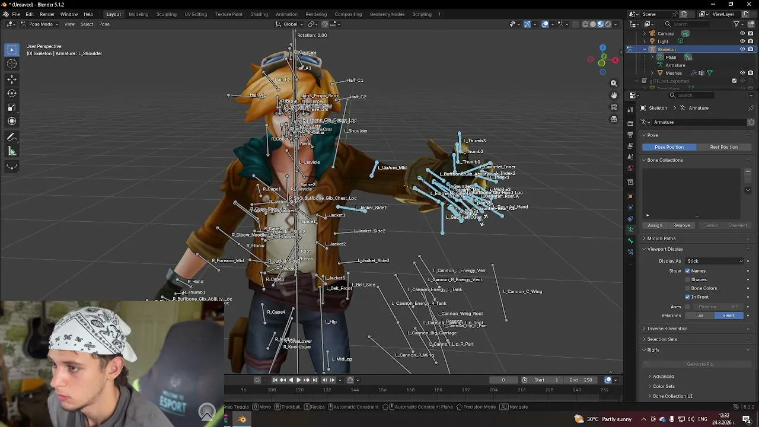Hide the Light in viewport via eye icon
This screenshot has width=759, height=427.
point(742,42)
